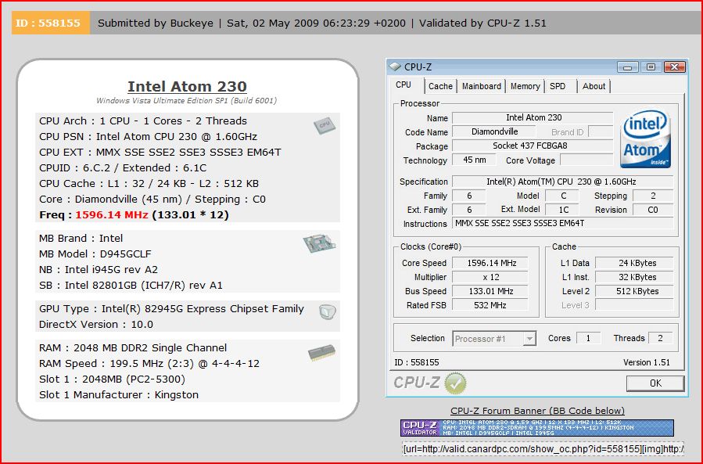Click the RAM stick icon beside RAM info
The width and height of the screenshot is (703, 464).
click(x=322, y=353)
